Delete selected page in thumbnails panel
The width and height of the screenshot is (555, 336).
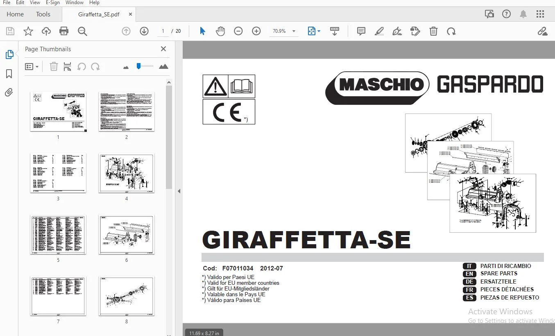coord(54,66)
